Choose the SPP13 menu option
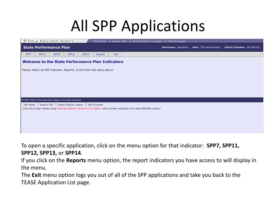The width and height of the screenshot is (276, 207). (x=71, y=54)
